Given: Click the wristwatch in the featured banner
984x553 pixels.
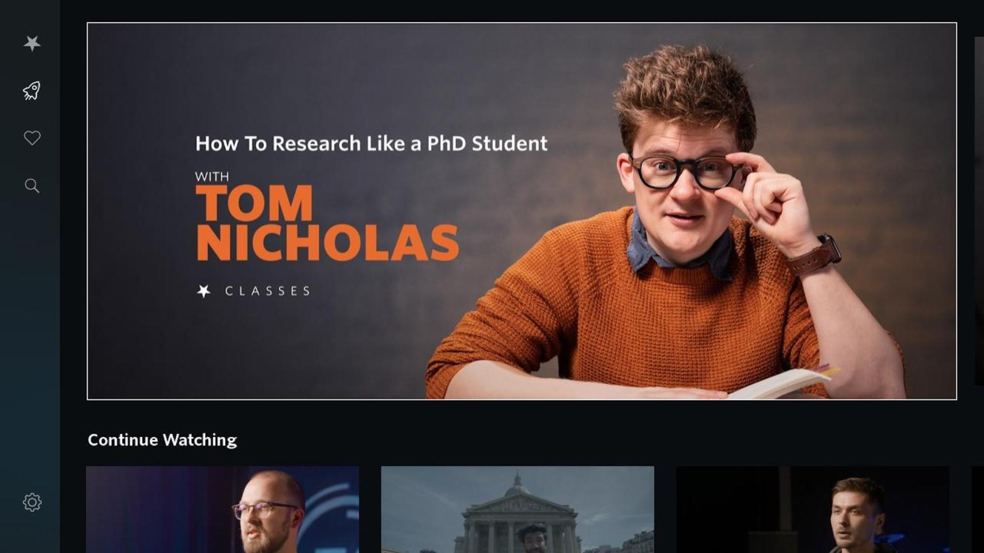Looking at the screenshot, I should click(x=816, y=256).
